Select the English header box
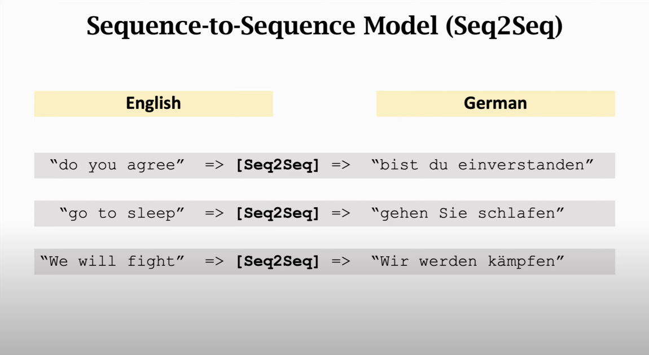Viewport: 649px width, 355px height. pos(154,103)
